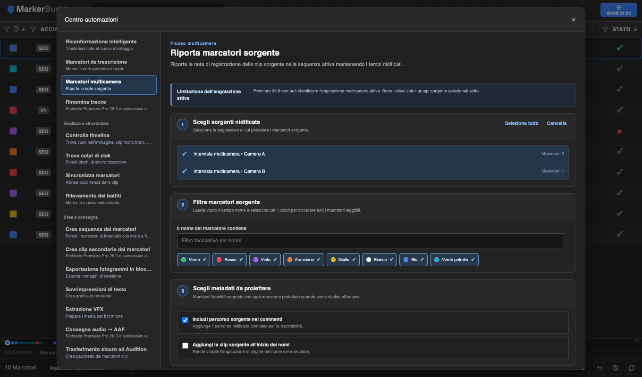Click the Marcatori: 1 count label
Image resolution: width=642 pixels, height=377 pixels.
click(553, 171)
